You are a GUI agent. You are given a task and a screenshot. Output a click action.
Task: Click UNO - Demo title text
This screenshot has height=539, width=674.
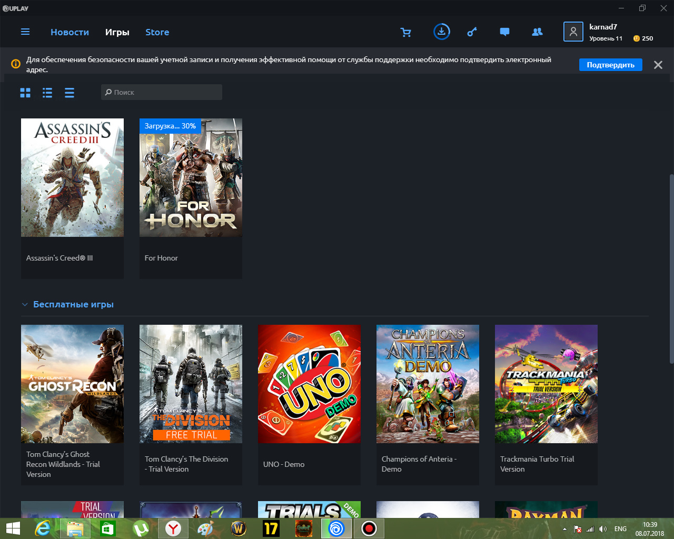point(284,464)
